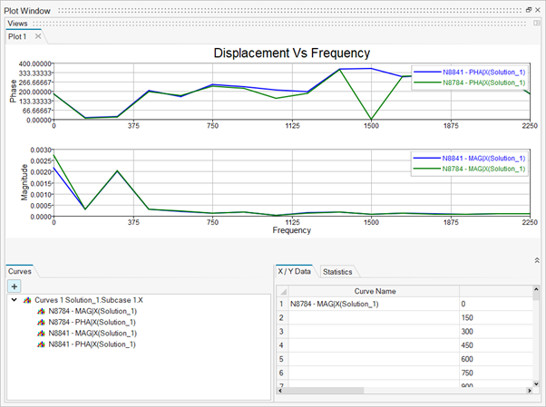Open the X / Y Data tab
The width and height of the screenshot is (546, 407).
pos(295,271)
